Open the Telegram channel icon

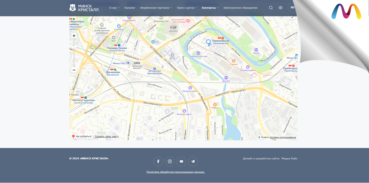[193, 162]
